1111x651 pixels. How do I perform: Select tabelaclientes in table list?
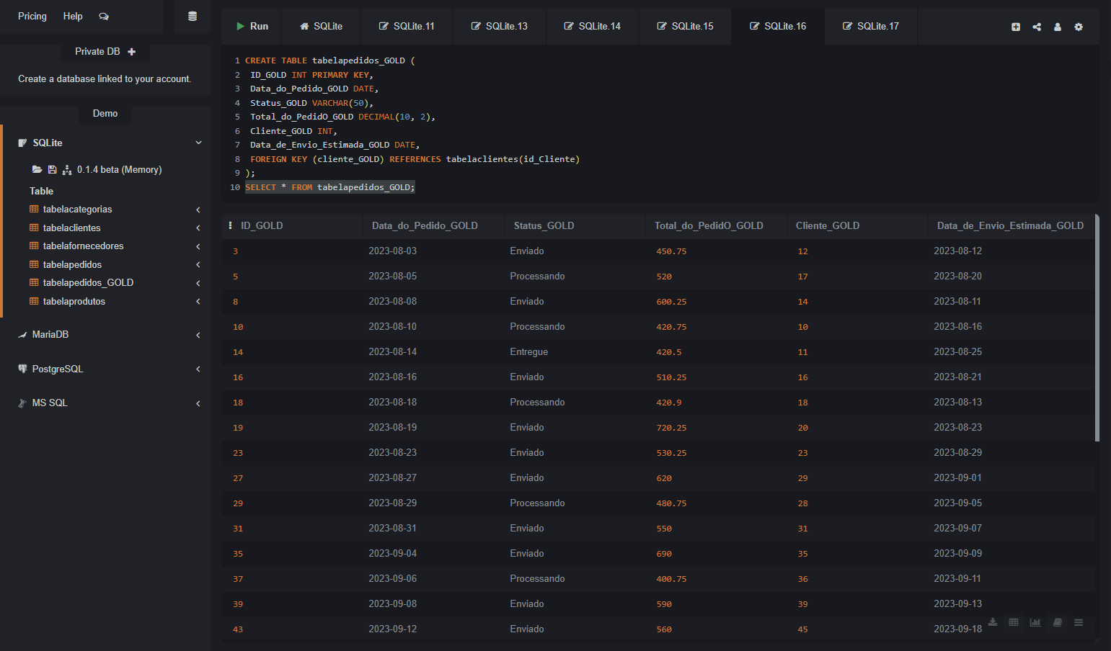coord(71,228)
